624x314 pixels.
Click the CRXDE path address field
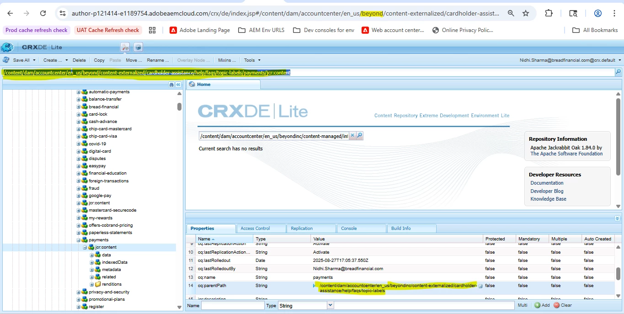[x=309, y=72]
